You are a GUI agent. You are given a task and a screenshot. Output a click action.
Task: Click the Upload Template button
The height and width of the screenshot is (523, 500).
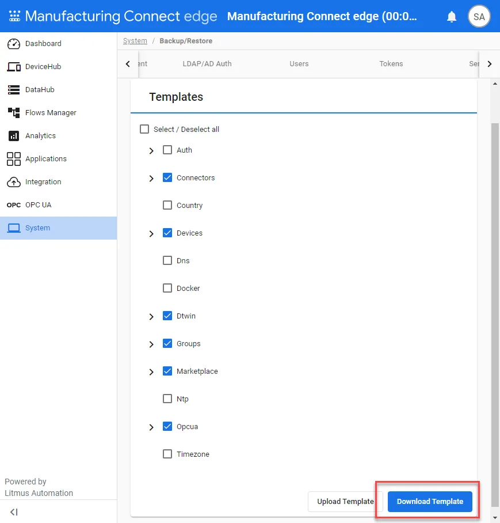345,501
